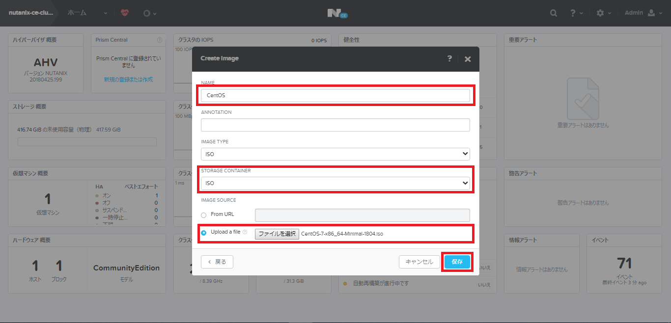Open the help question mark menu

[x=576, y=13]
